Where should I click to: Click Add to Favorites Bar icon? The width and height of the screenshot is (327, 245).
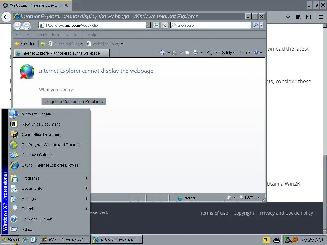tap(43, 44)
